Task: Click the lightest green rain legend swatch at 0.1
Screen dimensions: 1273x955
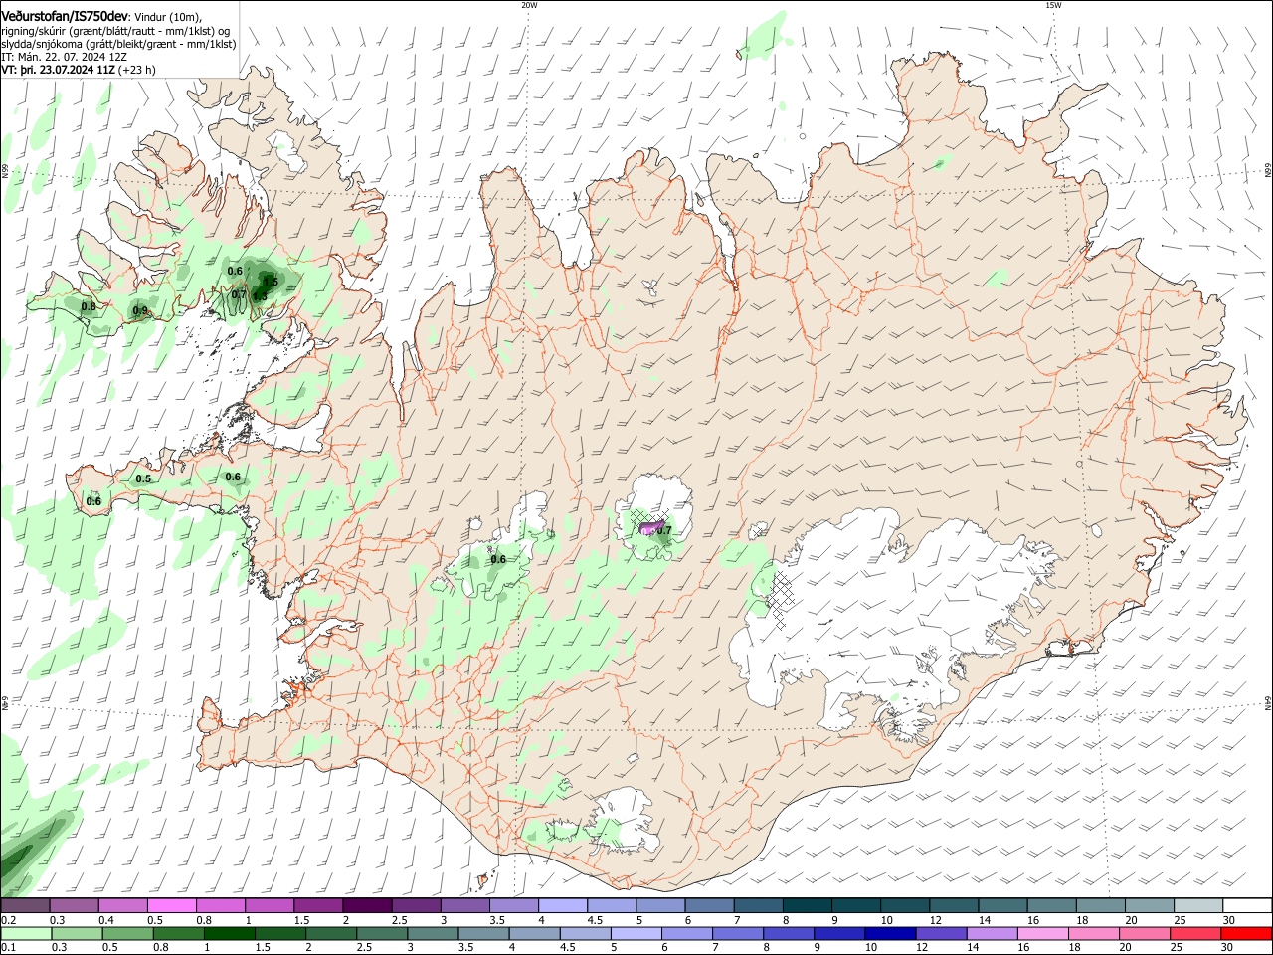Action: coord(26,933)
